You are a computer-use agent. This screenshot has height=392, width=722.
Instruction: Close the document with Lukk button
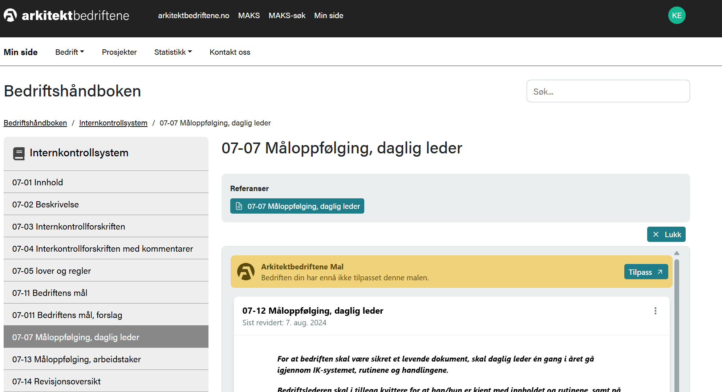[x=666, y=234]
